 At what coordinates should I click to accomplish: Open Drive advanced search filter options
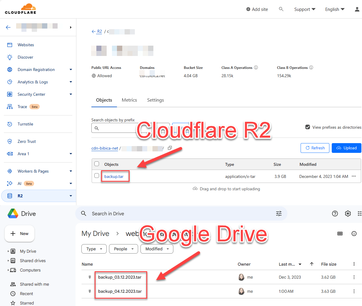tap(279, 214)
